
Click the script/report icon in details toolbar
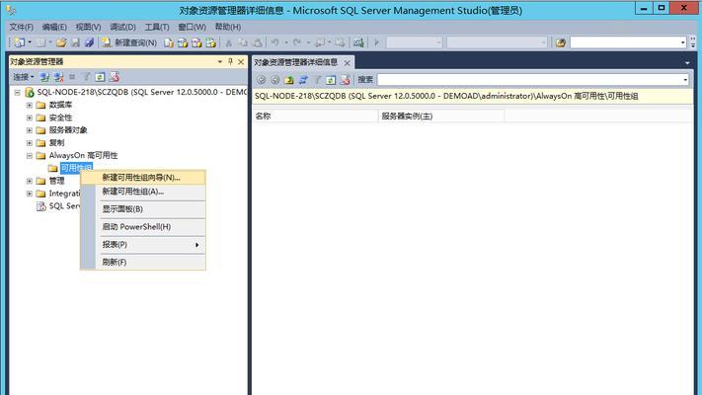tap(346, 80)
